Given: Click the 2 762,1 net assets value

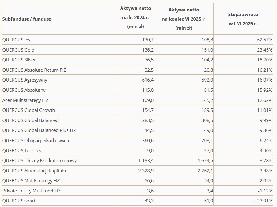Looking at the screenshot, I should pyautogui.click(x=205, y=171).
